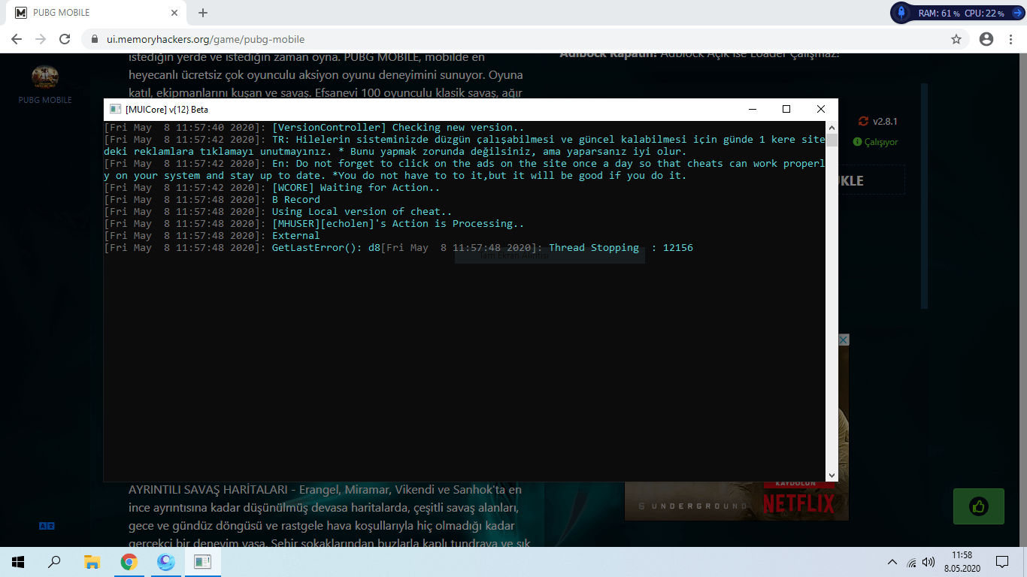Viewport: 1027px width, 577px height.
Task: Click the padlock site info icon
Action: [95, 39]
